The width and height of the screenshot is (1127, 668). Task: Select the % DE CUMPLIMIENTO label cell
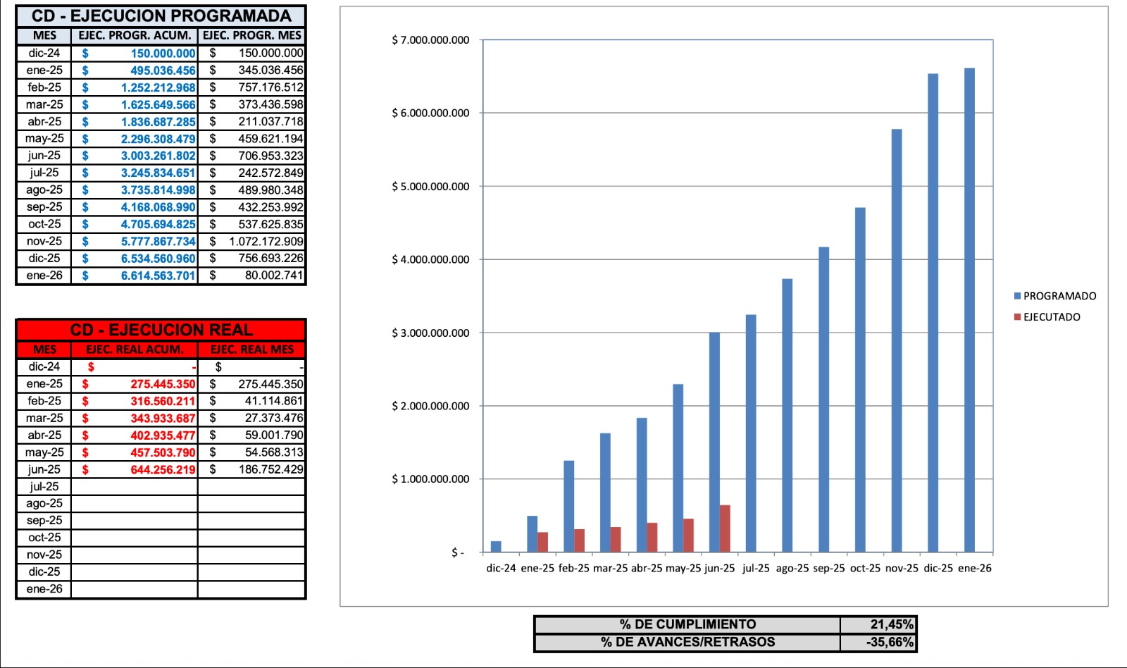point(687,624)
